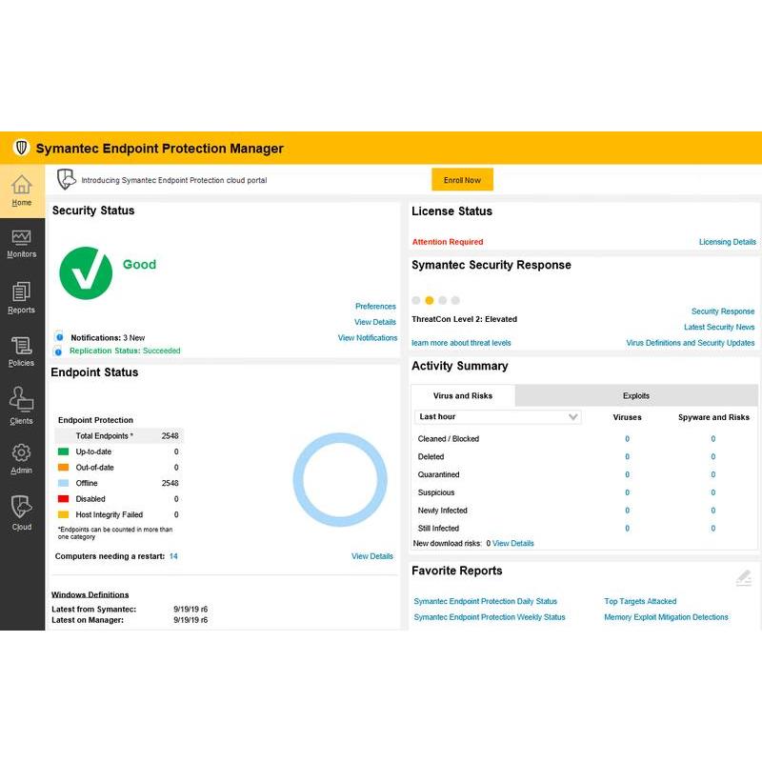
Task: Open the Clients sidebar icon
Action: point(21,399)
